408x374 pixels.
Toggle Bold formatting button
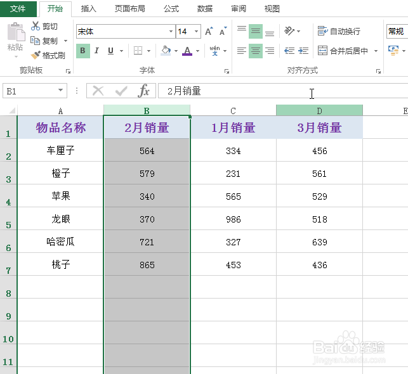[x=83, y=51]
